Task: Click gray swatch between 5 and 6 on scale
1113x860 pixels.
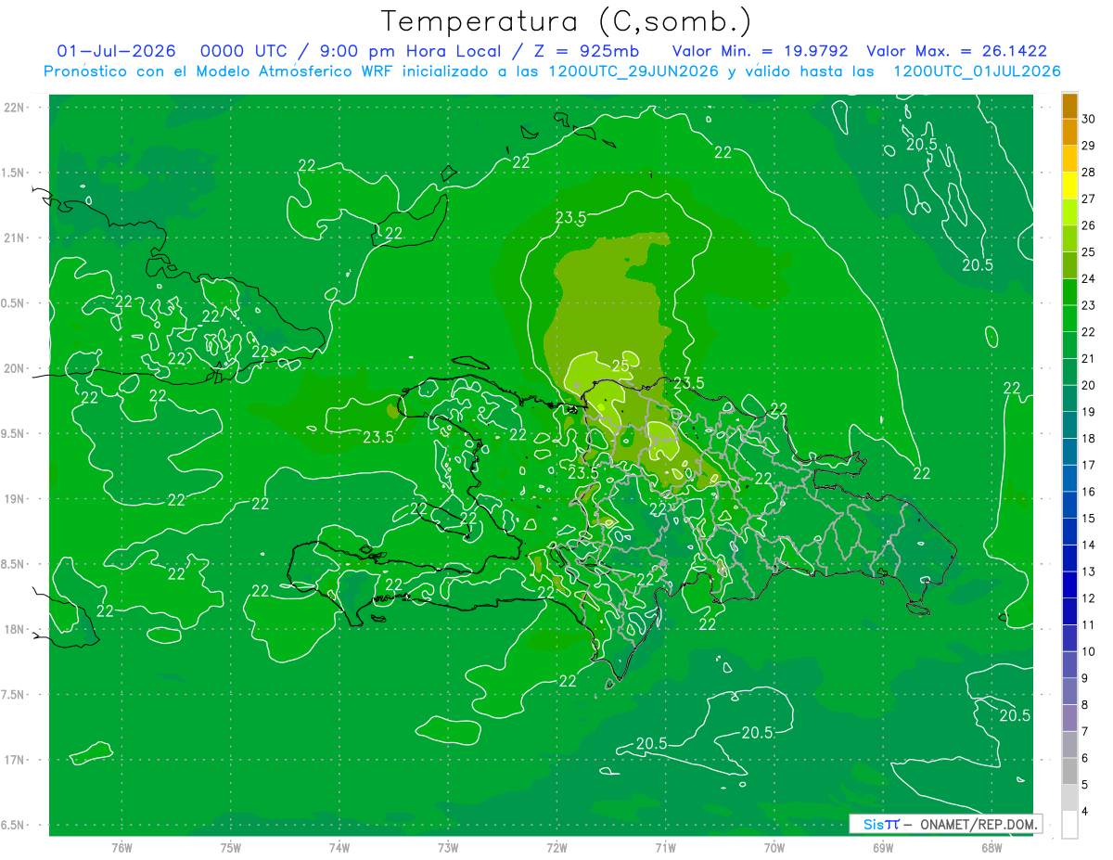Action: [1069, 771]
